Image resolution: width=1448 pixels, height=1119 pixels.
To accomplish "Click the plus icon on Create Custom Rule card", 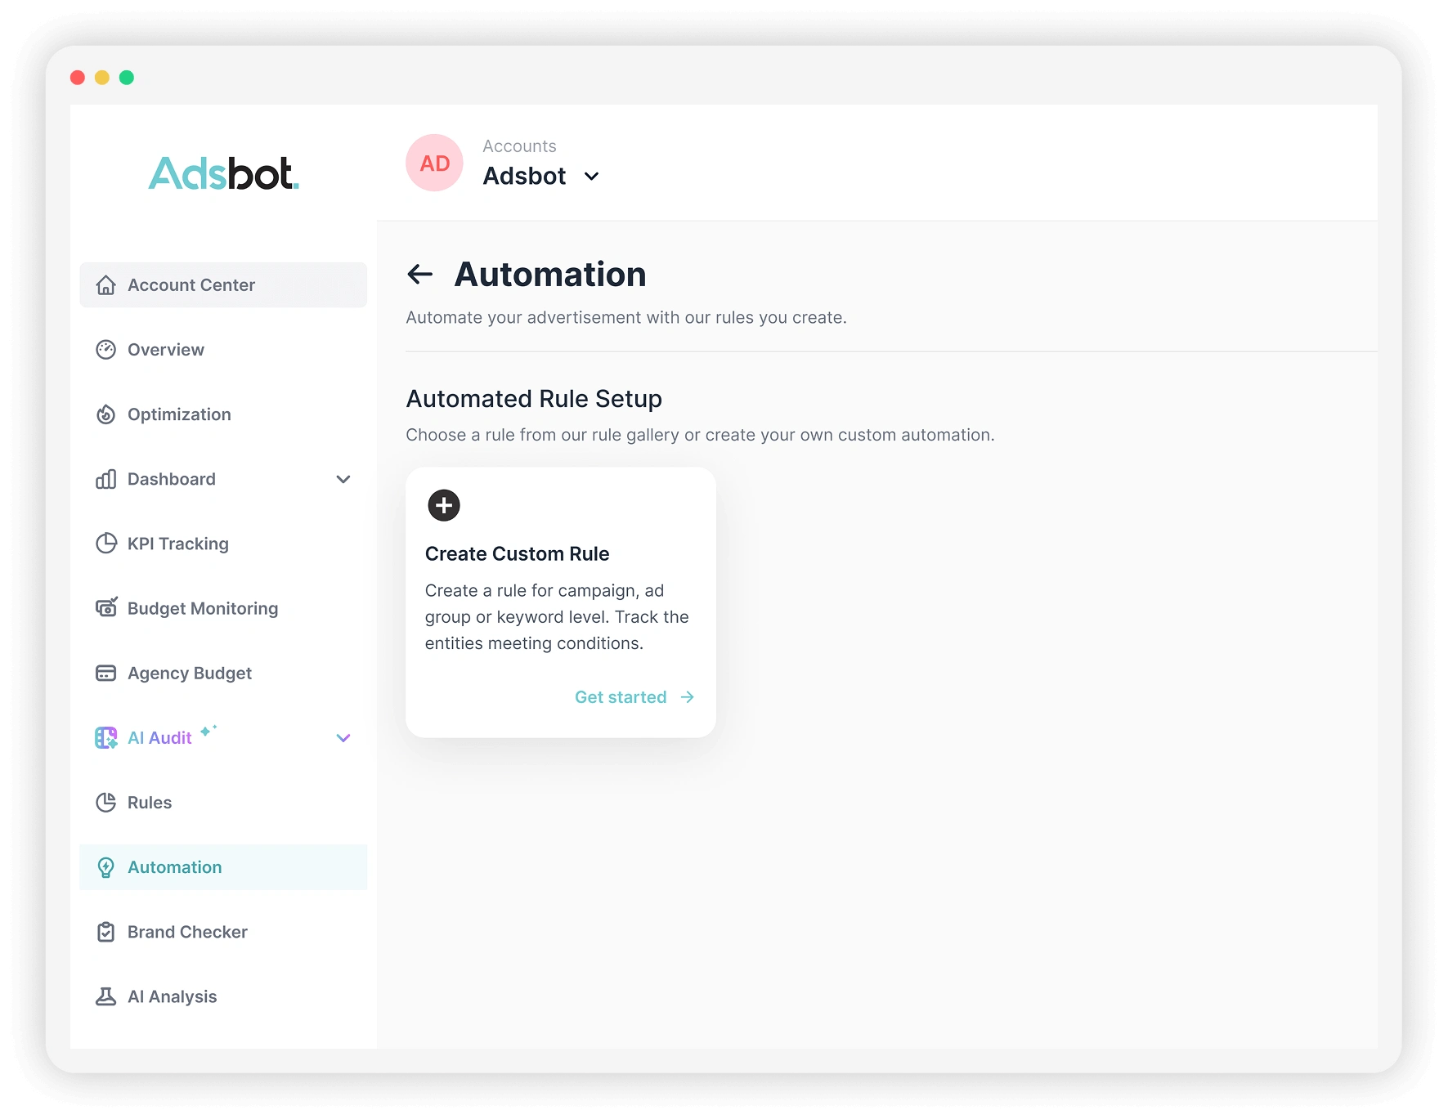I will [x=444, y=505].
